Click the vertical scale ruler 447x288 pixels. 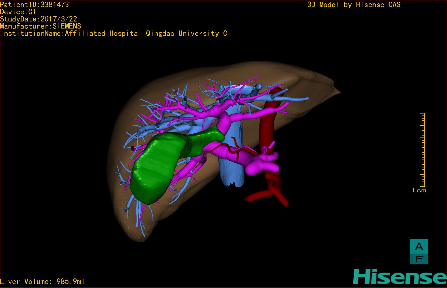(423, 150)
